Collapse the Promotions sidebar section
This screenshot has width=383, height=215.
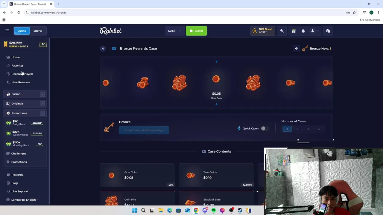pyautogui.click(x=42, y=113)
